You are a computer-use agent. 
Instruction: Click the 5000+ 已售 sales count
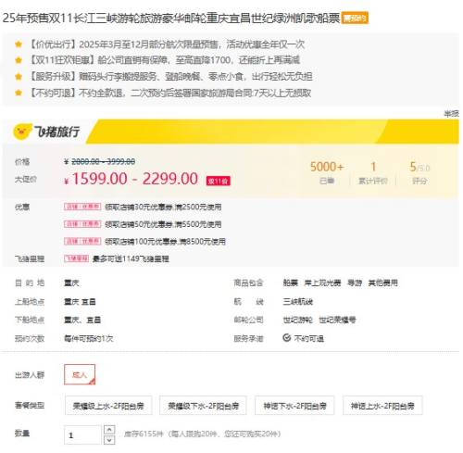pos(327,173)
